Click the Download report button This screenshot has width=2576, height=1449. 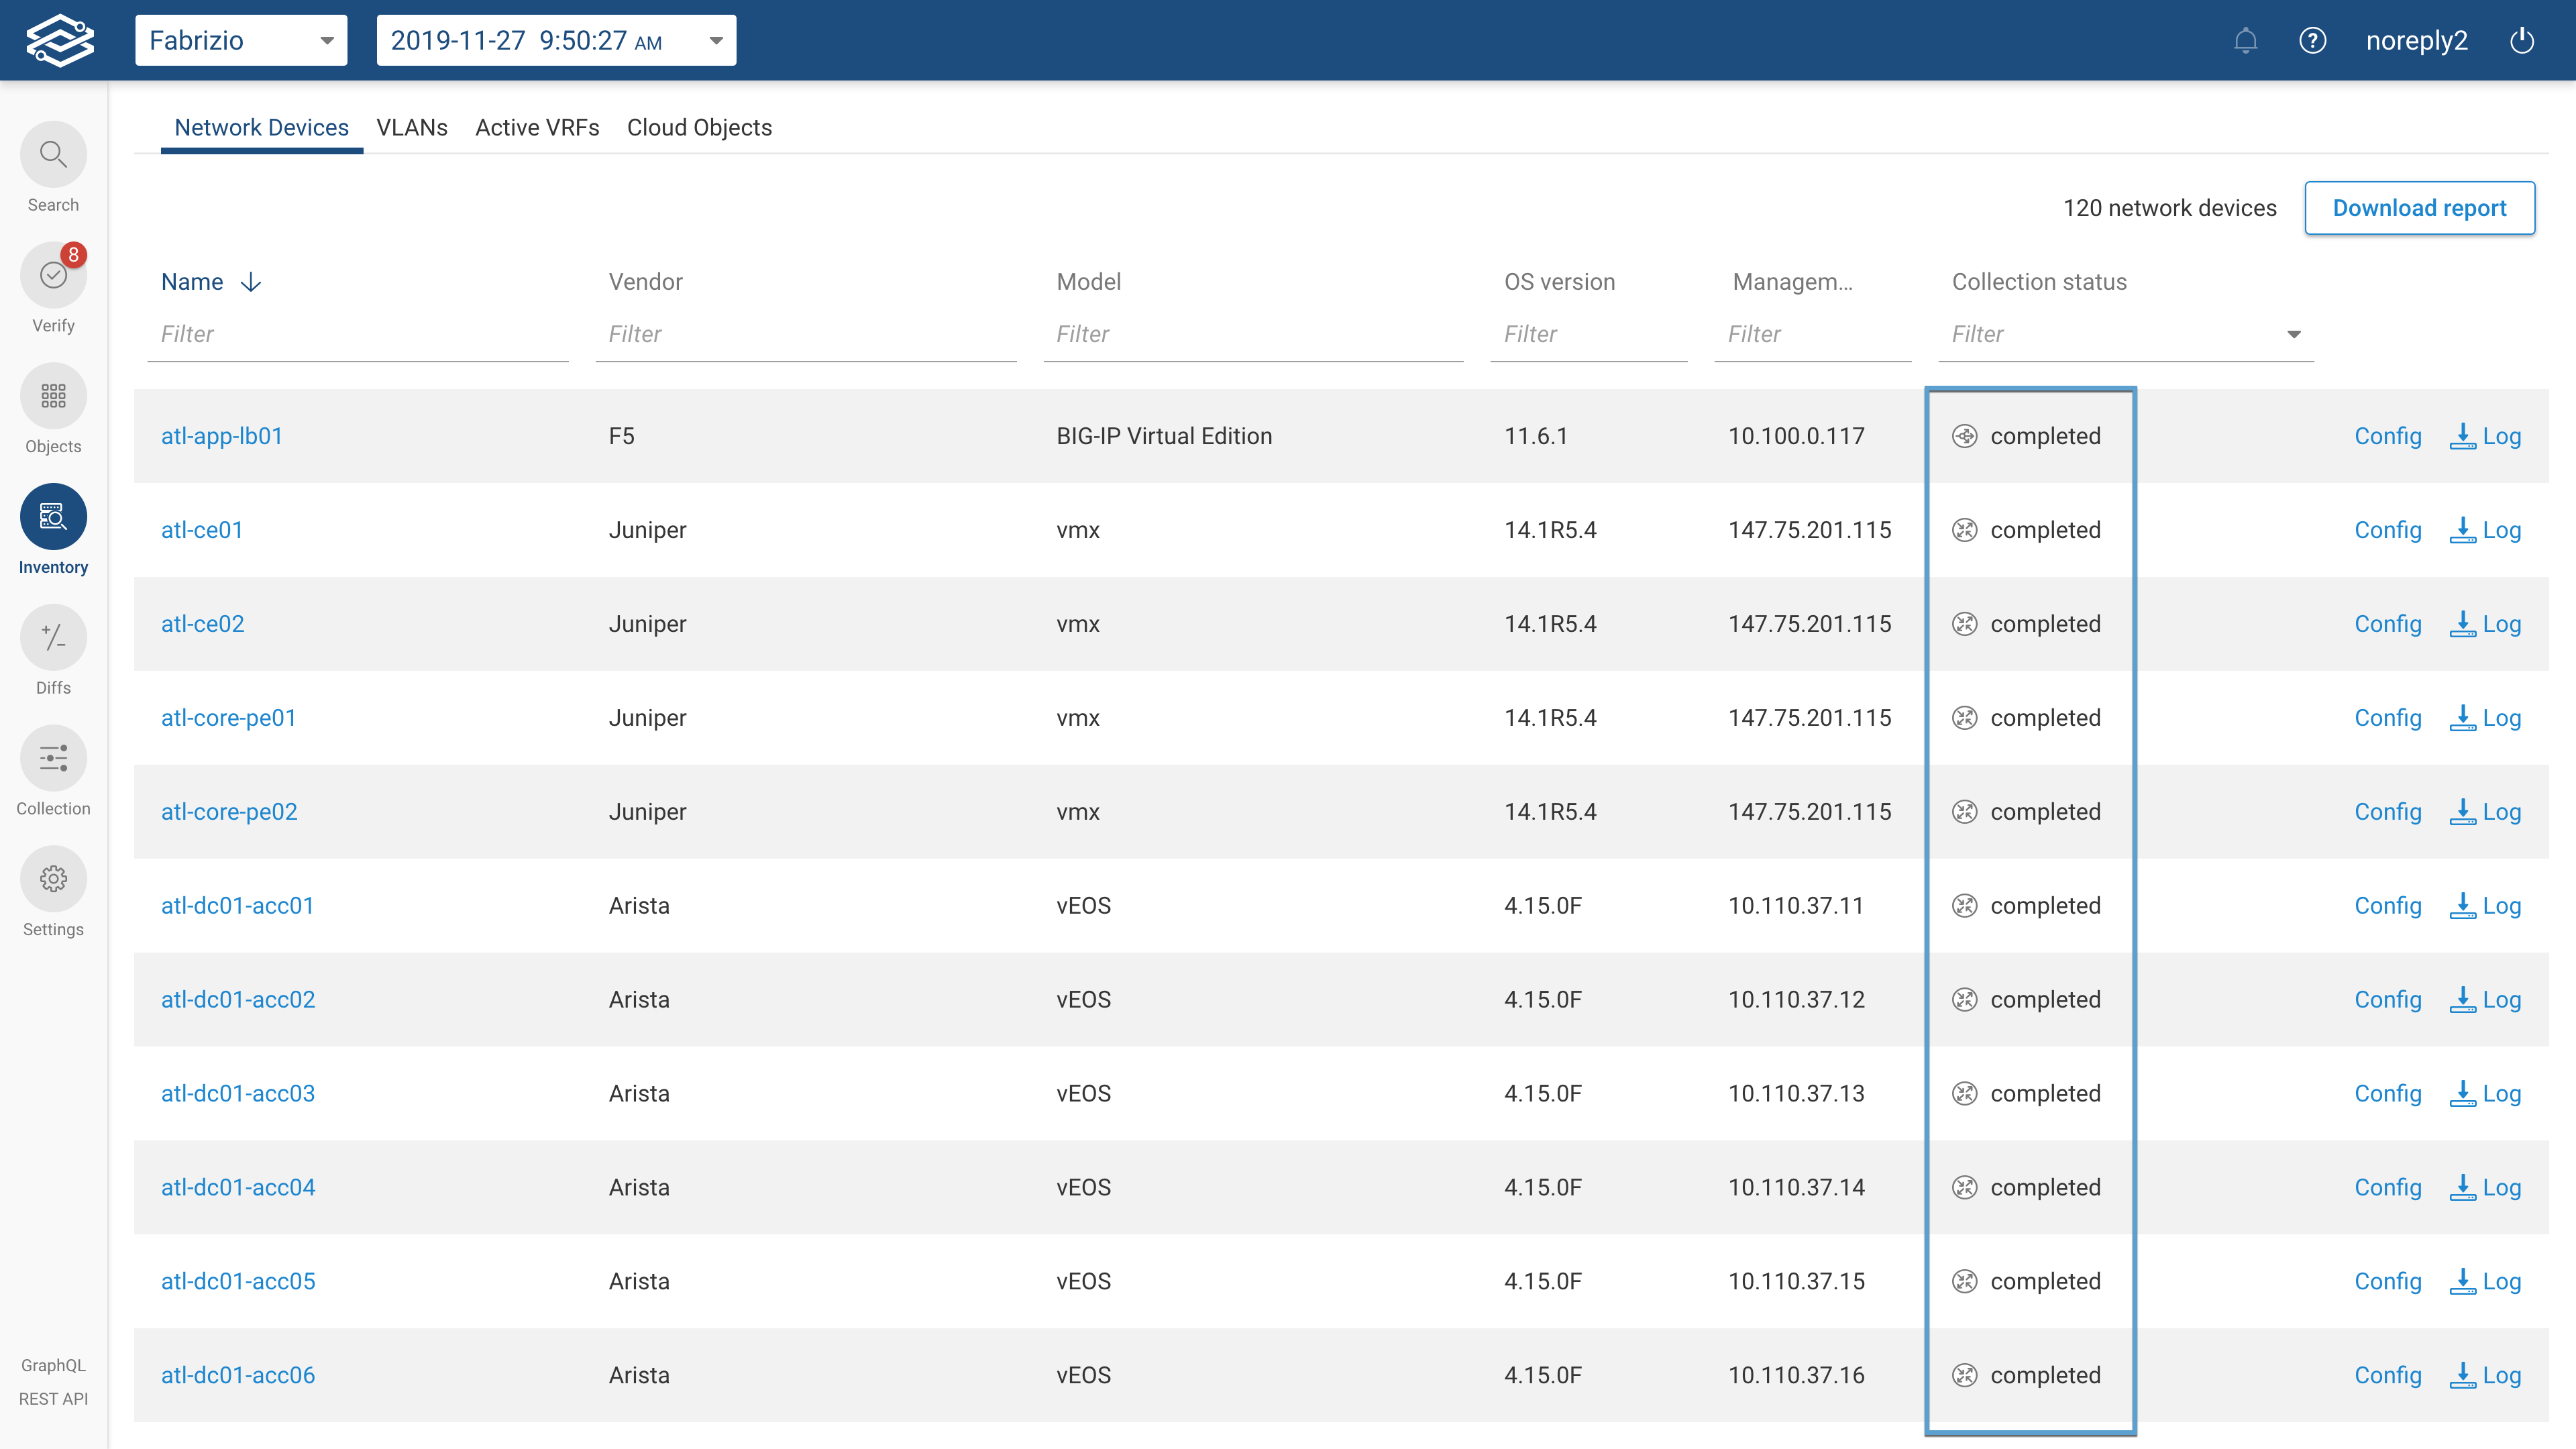2419,208
